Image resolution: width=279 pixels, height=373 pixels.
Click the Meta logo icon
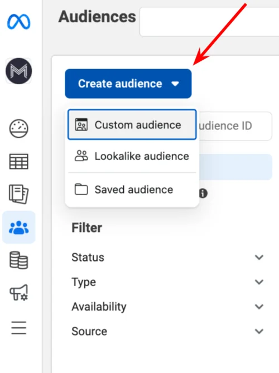click(19, 22)
